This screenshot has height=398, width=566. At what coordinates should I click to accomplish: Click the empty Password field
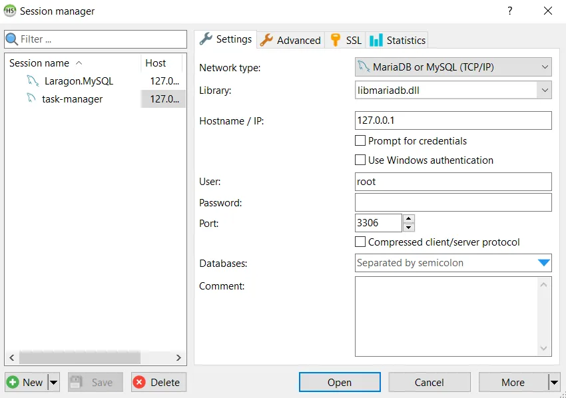click(453, 202)
